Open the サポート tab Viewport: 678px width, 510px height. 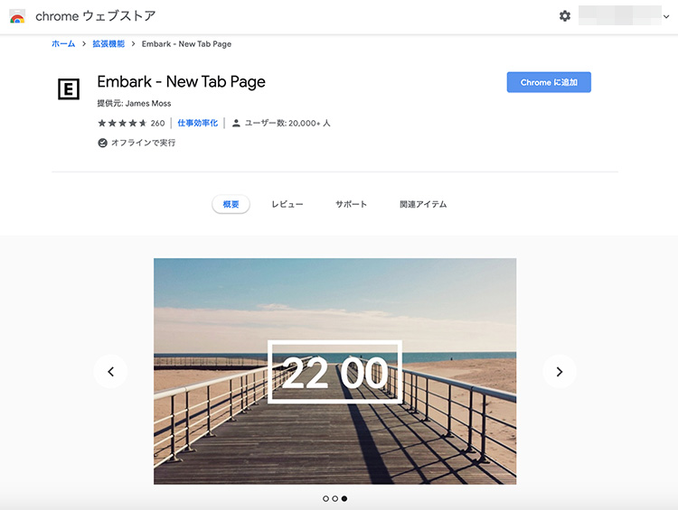(x=351, y=204)
